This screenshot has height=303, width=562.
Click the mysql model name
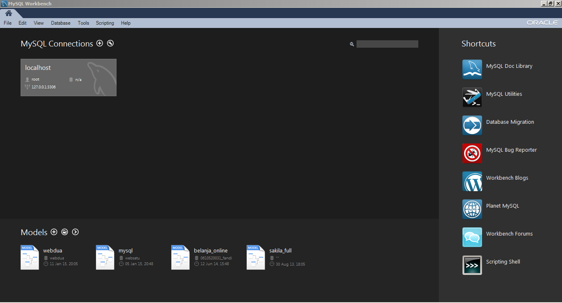126,250
